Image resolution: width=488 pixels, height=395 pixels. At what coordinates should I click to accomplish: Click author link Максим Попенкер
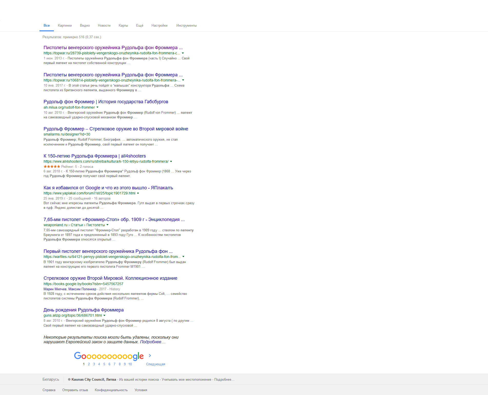pos(82,289)
